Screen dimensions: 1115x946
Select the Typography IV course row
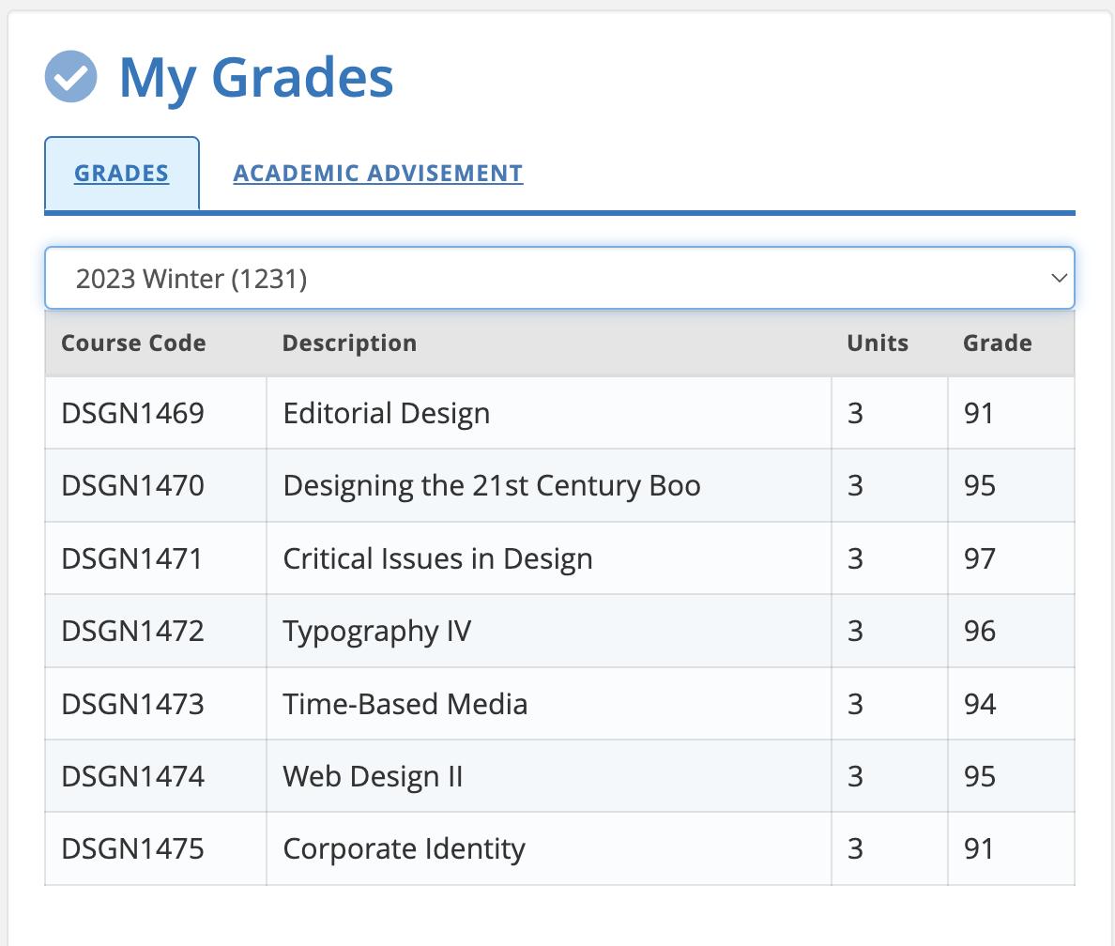click(x=374, y=631)
